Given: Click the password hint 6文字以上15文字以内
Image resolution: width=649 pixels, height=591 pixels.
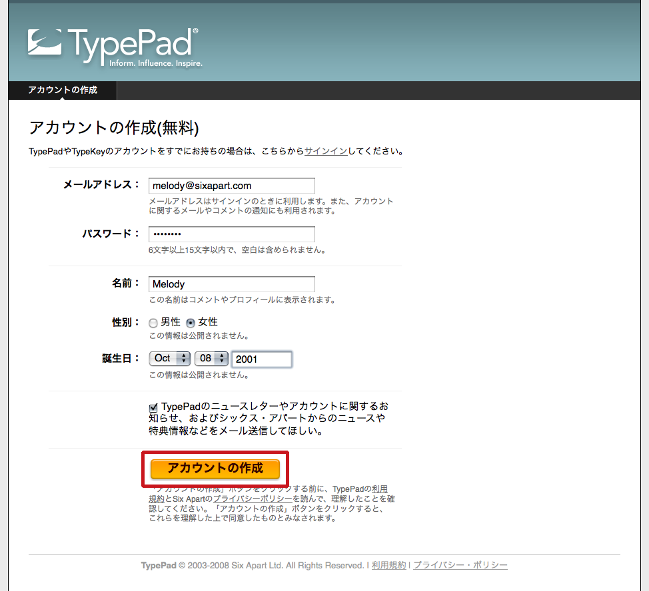Looking at the screenshot, I should (x=237, y=250).
